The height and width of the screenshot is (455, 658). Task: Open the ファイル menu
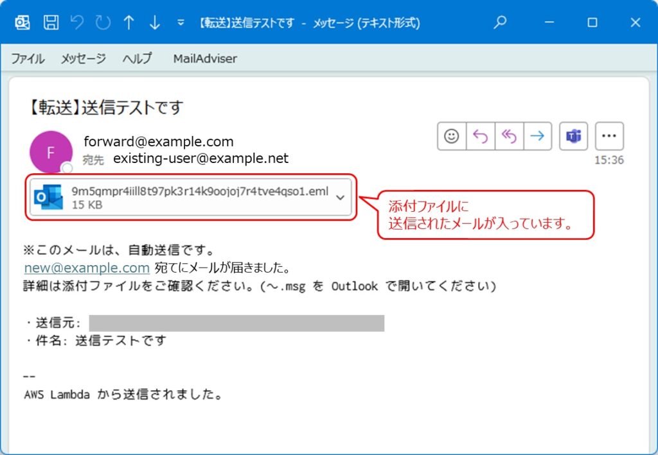coord(28,58)
